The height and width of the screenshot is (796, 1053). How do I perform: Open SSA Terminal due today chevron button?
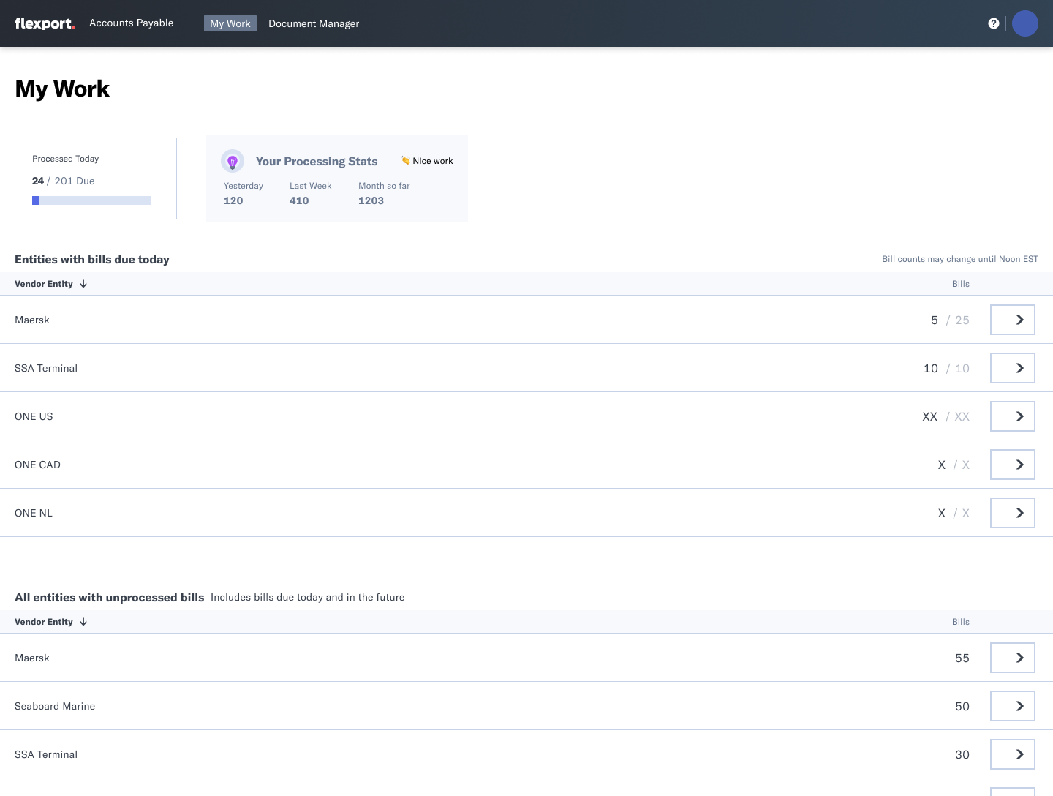(1013, 368)
